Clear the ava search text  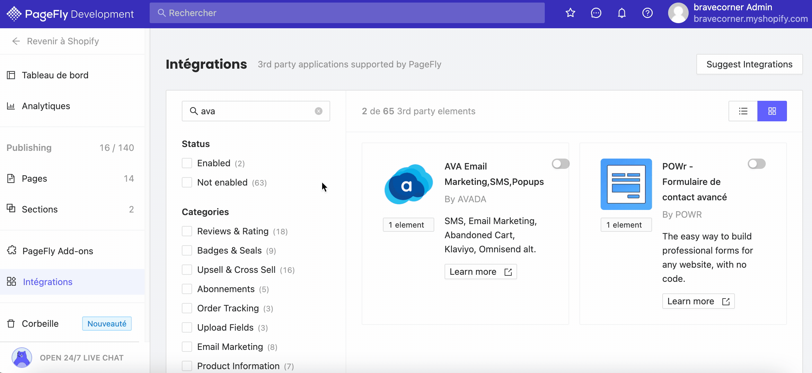[x=318, y=111]
